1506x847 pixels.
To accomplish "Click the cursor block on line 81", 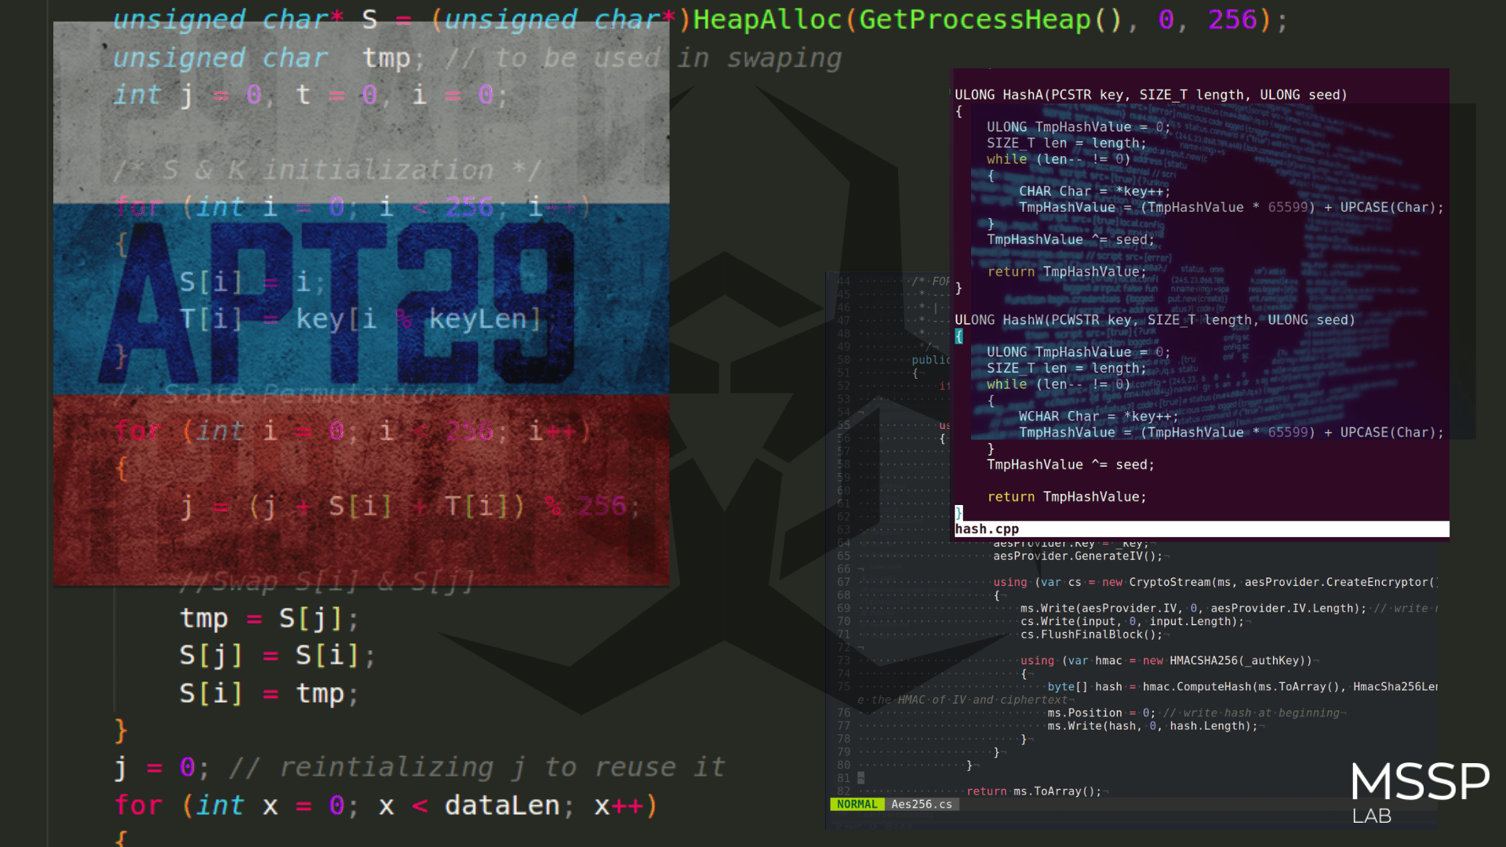I will coord(860,778).
